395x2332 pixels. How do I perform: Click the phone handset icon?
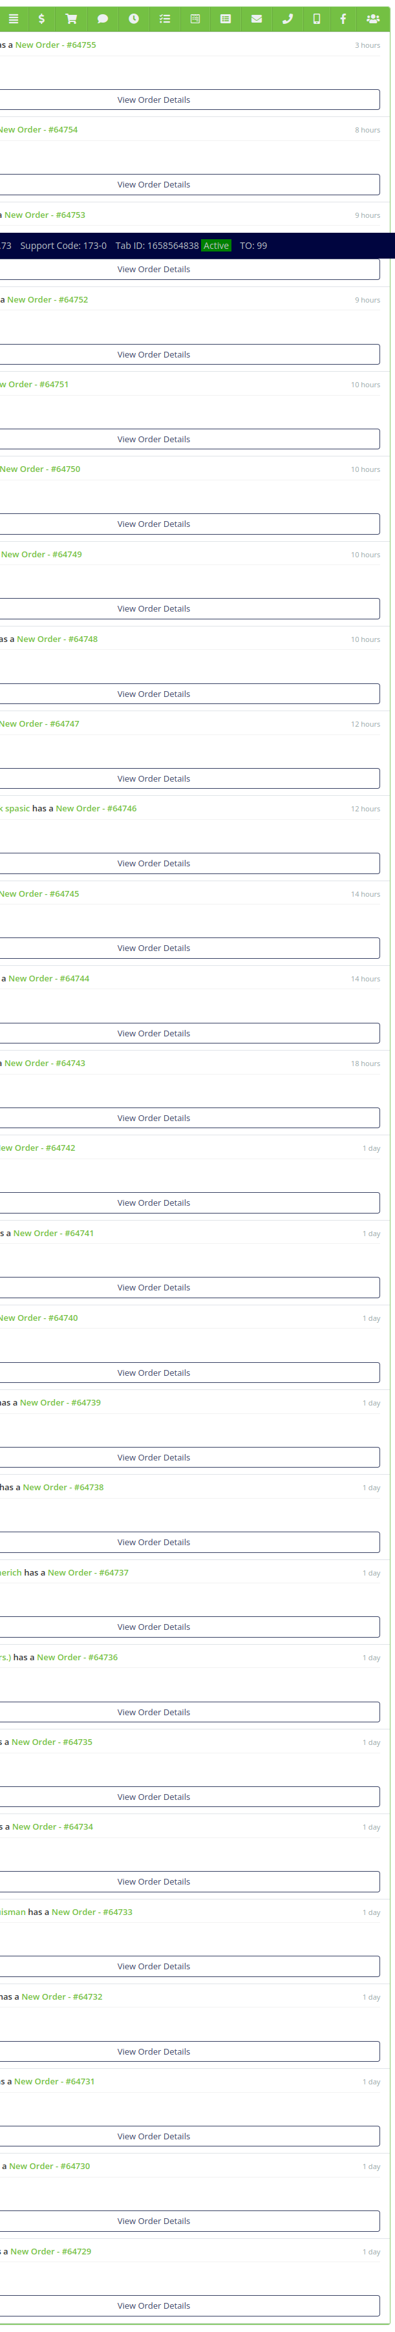click(287, 18)
